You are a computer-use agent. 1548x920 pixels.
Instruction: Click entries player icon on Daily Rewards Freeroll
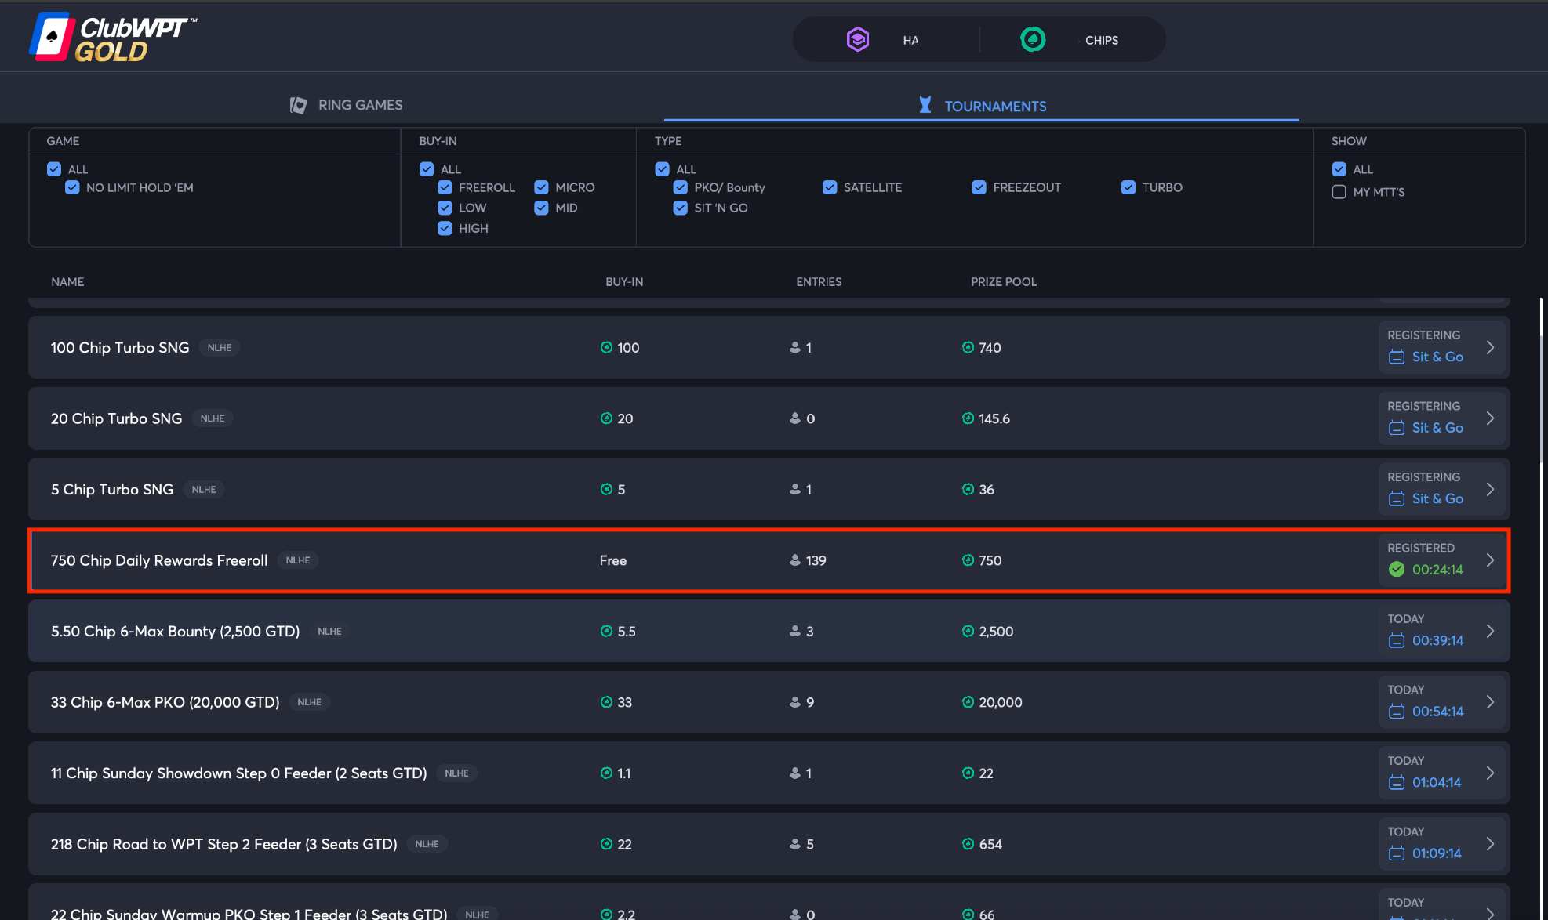794,560
